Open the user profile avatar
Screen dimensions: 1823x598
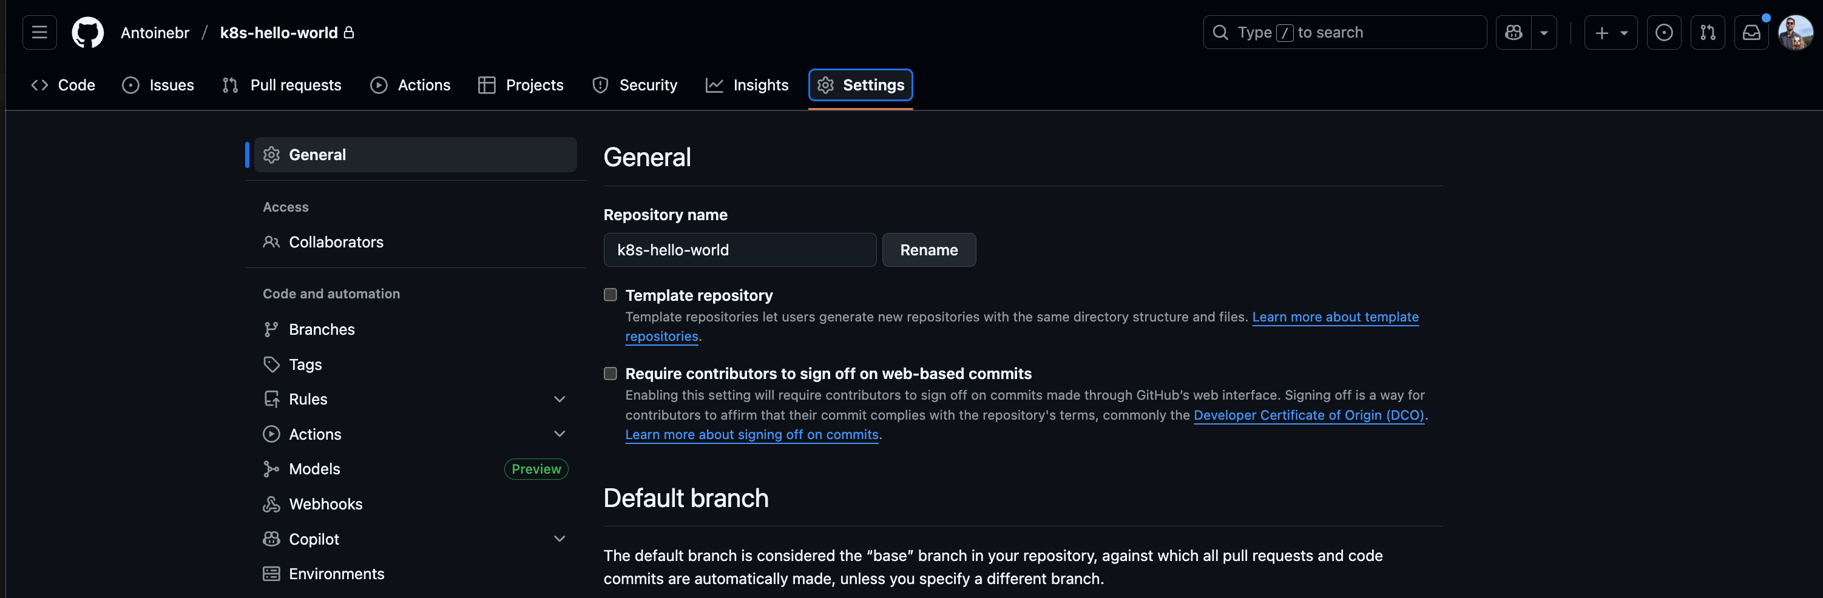(x=1796, y=33)
